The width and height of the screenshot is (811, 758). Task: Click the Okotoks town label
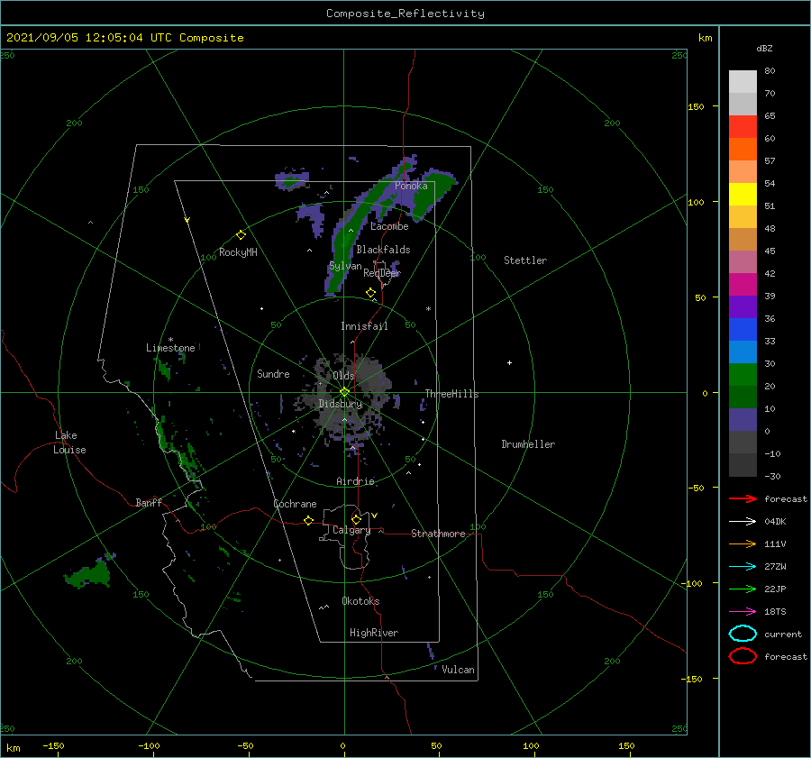360,601
